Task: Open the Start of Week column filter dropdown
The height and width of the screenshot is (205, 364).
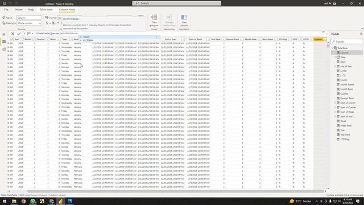Action: pyautogui.click(x=208, y=39)
